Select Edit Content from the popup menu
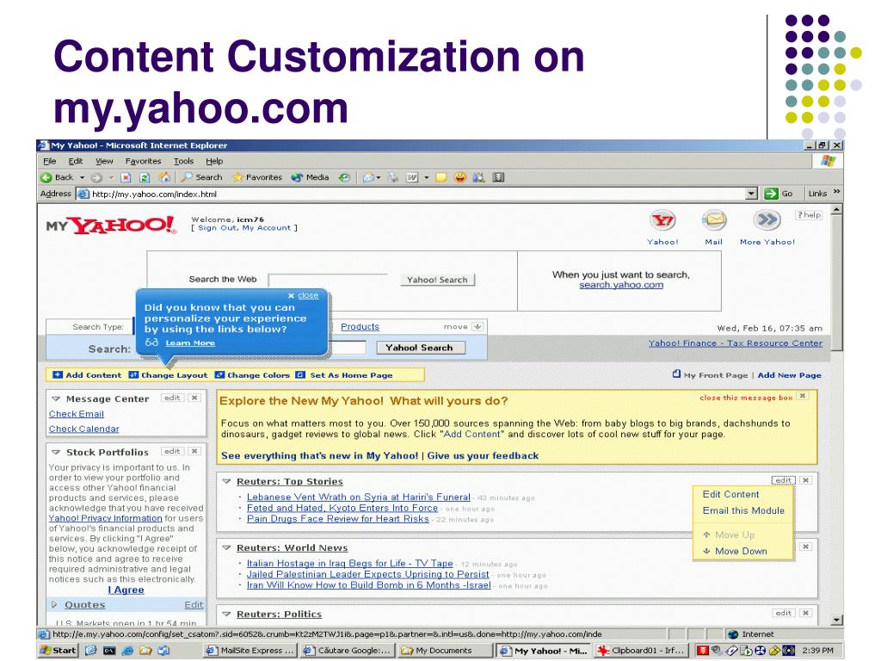 [730, 494]
